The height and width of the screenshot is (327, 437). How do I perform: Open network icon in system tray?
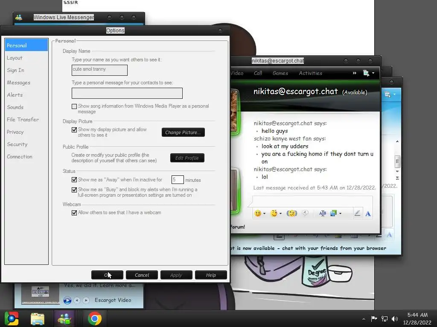(385, 318)
